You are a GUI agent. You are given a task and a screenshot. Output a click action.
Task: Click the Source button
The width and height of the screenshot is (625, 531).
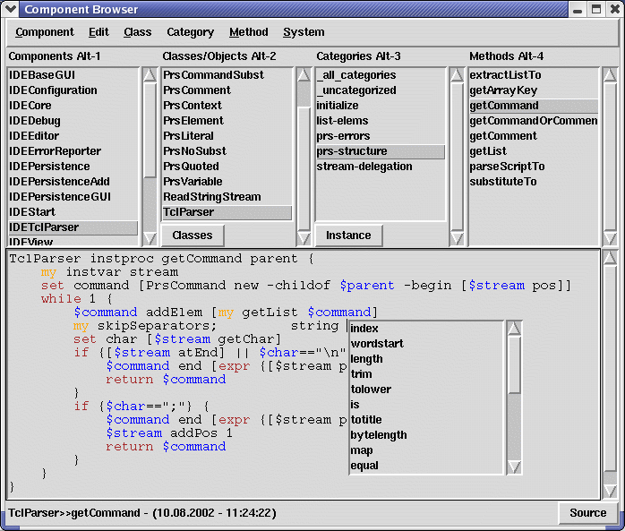587,513
